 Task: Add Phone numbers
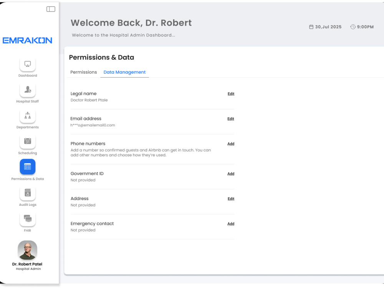tap(231, 144)
